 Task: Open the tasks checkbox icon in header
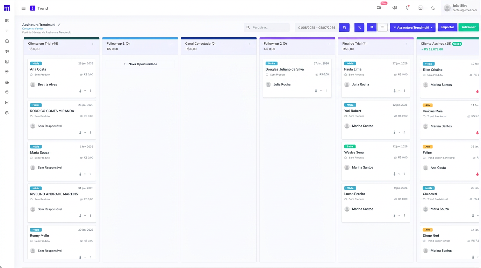421,8
